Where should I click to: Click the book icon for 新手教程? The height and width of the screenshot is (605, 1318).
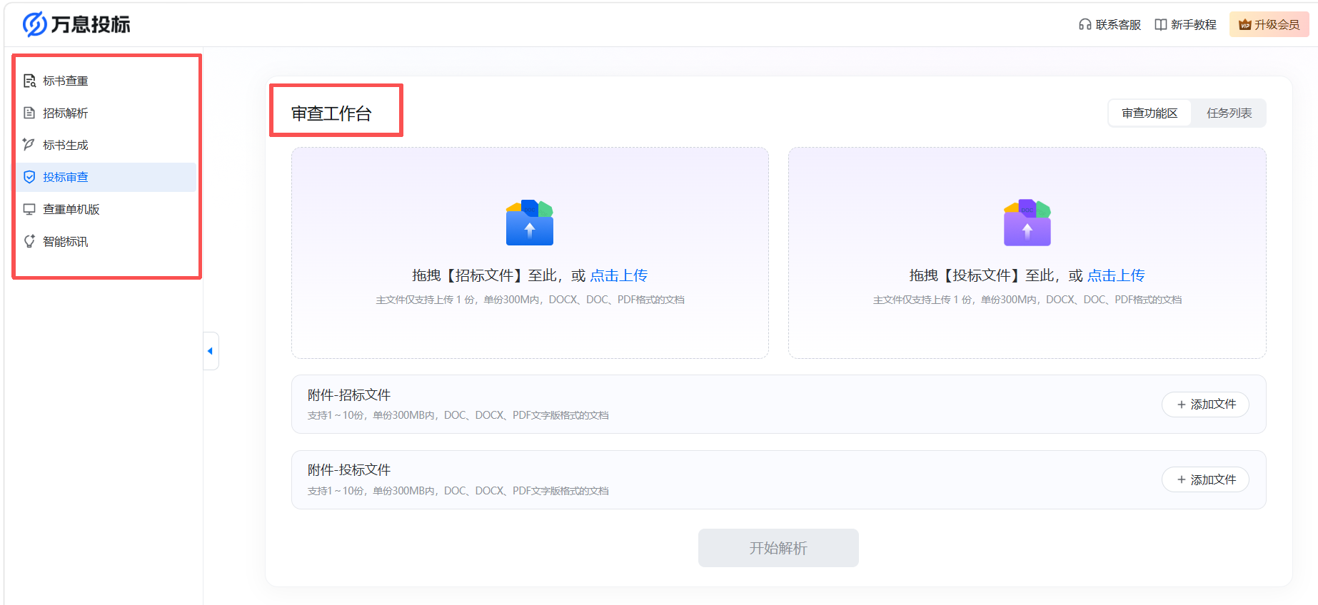click(1161, 24)
